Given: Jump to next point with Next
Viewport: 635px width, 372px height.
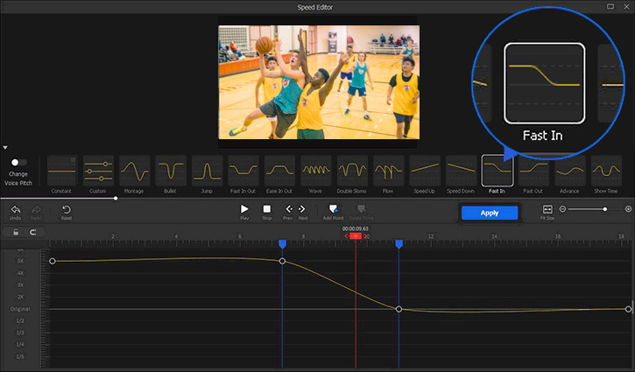Looking at the screenshot, I should (x=303, y=209).
